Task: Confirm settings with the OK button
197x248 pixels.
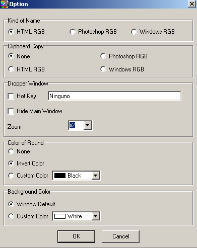Action: (x=76, y=236)
